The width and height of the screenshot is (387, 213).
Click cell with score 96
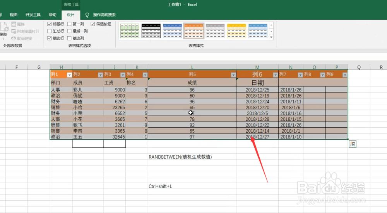point(192,101)
